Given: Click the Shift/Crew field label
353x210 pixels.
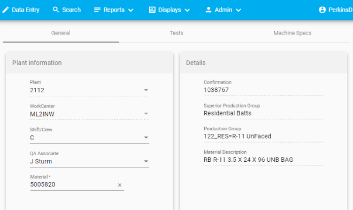Looking at the screenshot, I should pyautogui.click(x=41, y=129).
